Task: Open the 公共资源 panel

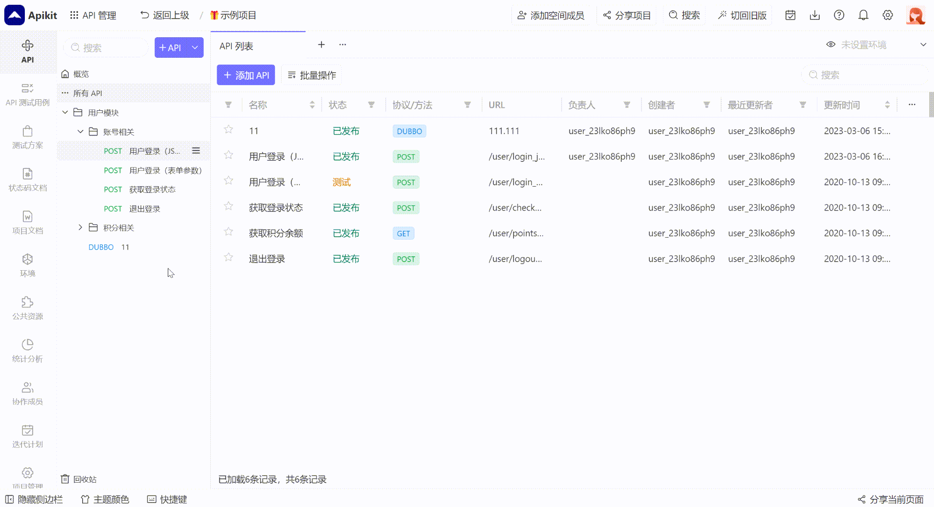Action: pos(27,308)
